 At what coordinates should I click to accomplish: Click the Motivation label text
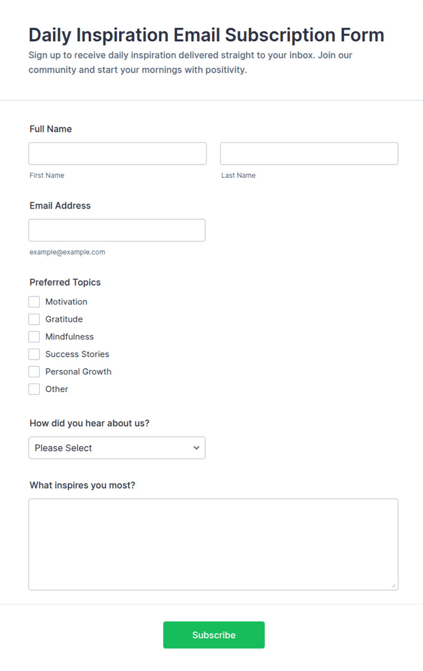[66, 302]
